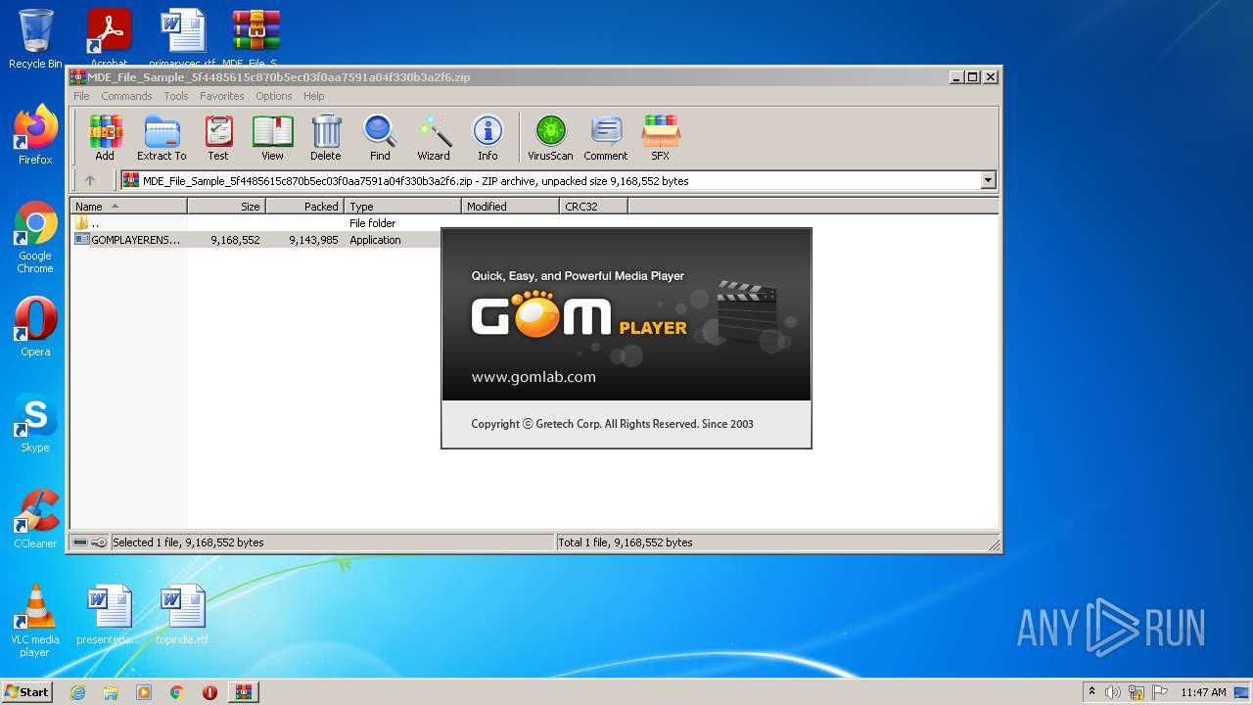Viewport: 1253px width, 705px height.
Task: Open the primarysec.rtf desktop document
Action: click(x=182, y=39)
